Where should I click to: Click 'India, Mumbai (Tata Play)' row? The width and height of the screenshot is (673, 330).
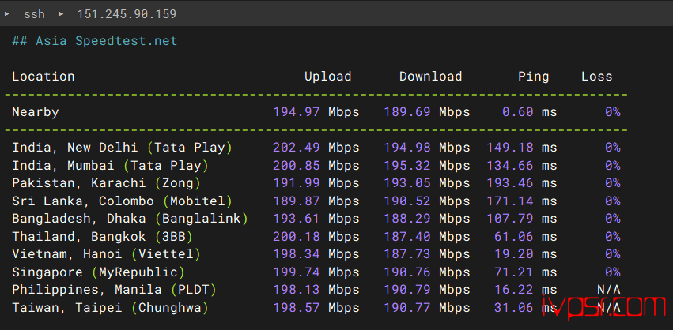110,166
